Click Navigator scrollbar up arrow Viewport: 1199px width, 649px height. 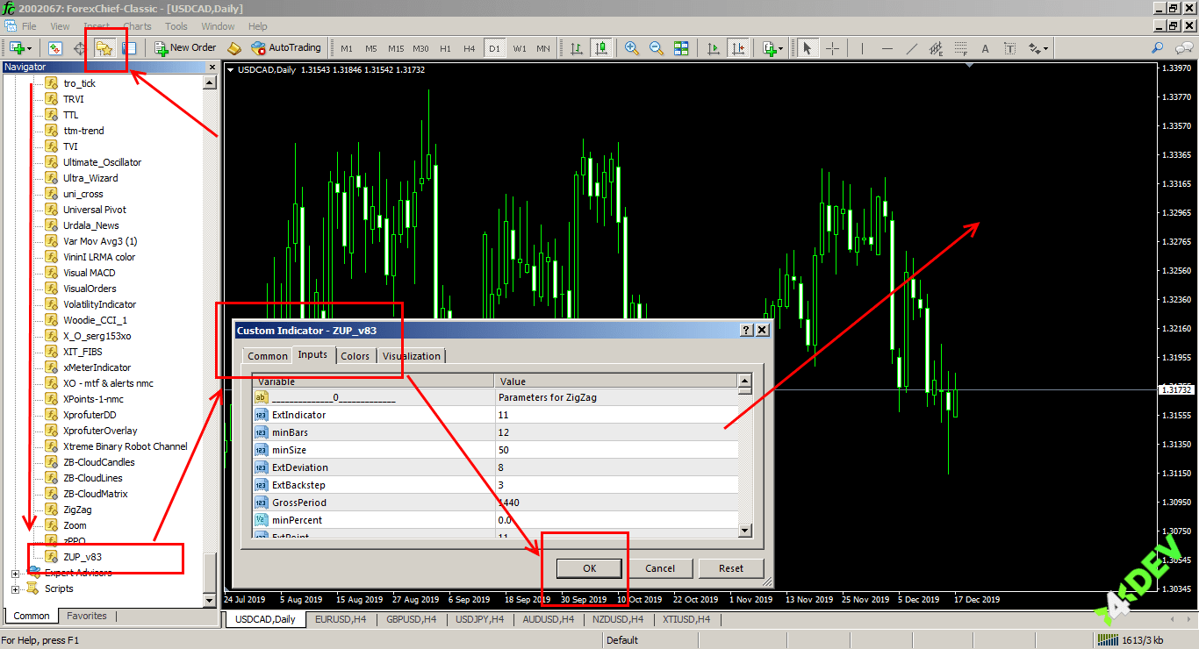point(210,83)
